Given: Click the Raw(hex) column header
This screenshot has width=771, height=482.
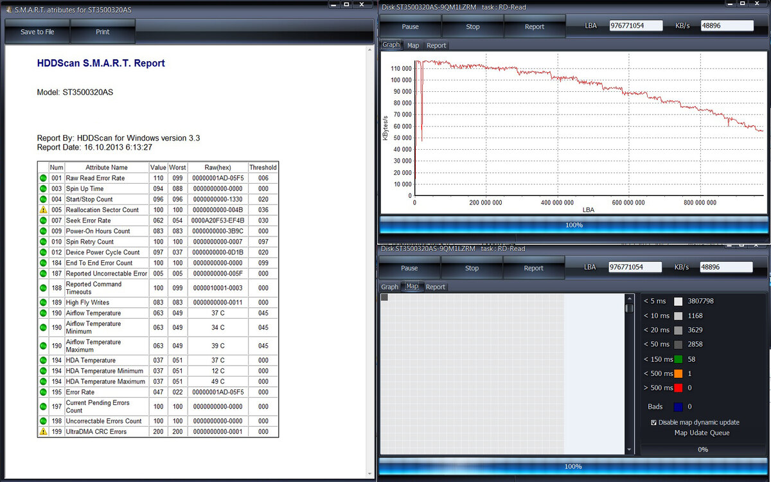Looking at the screenshot, I should (x=218, y=167).
